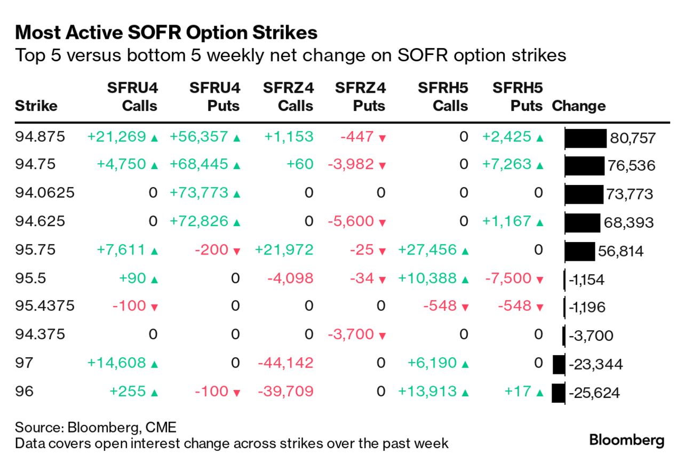Click the Change column header
Image resolution: width=685 pixels, height=464 pixels.
click(579, 106)
